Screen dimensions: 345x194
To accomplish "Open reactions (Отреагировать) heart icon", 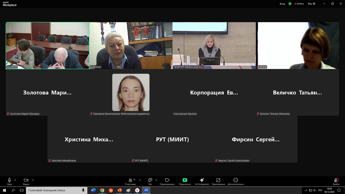I will pos(167,181).
